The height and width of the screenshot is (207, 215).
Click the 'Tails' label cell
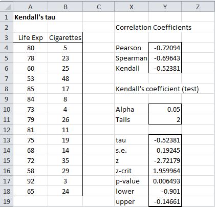click(x=132, y=119)
